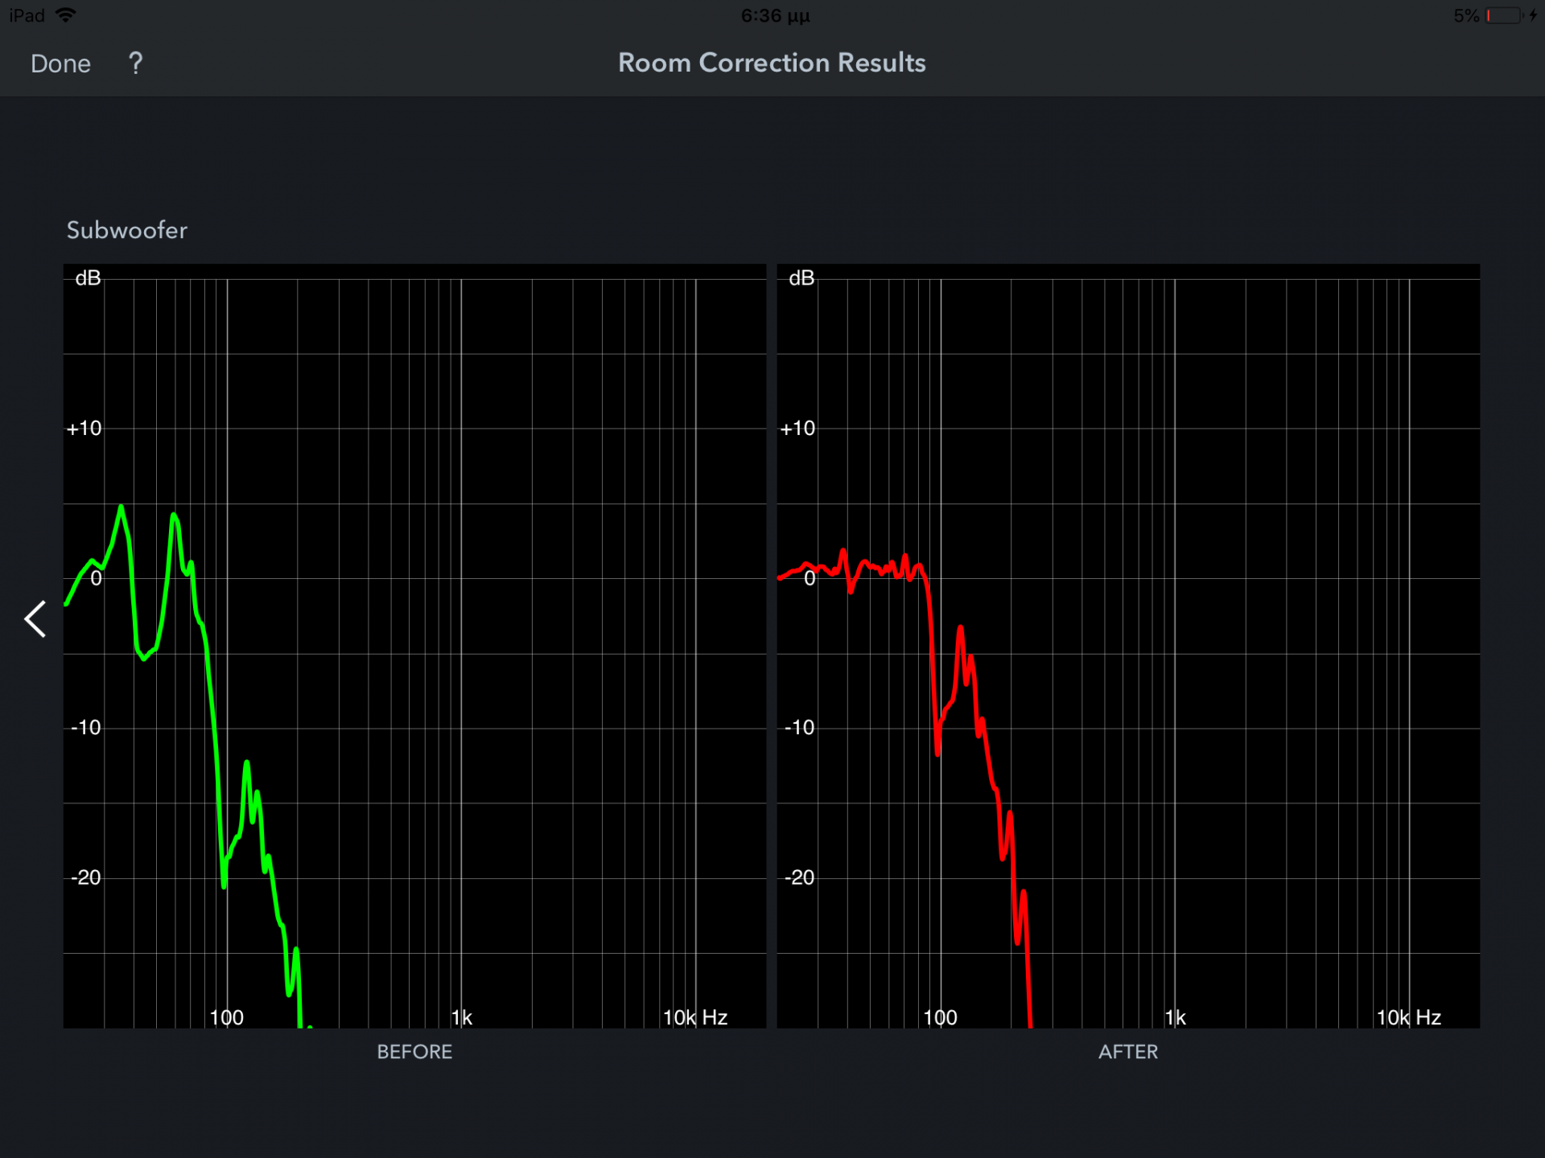Tap the Subwoofer heading label
The width and height of the screenshot is (1545, 1158).
pos(126,230)
